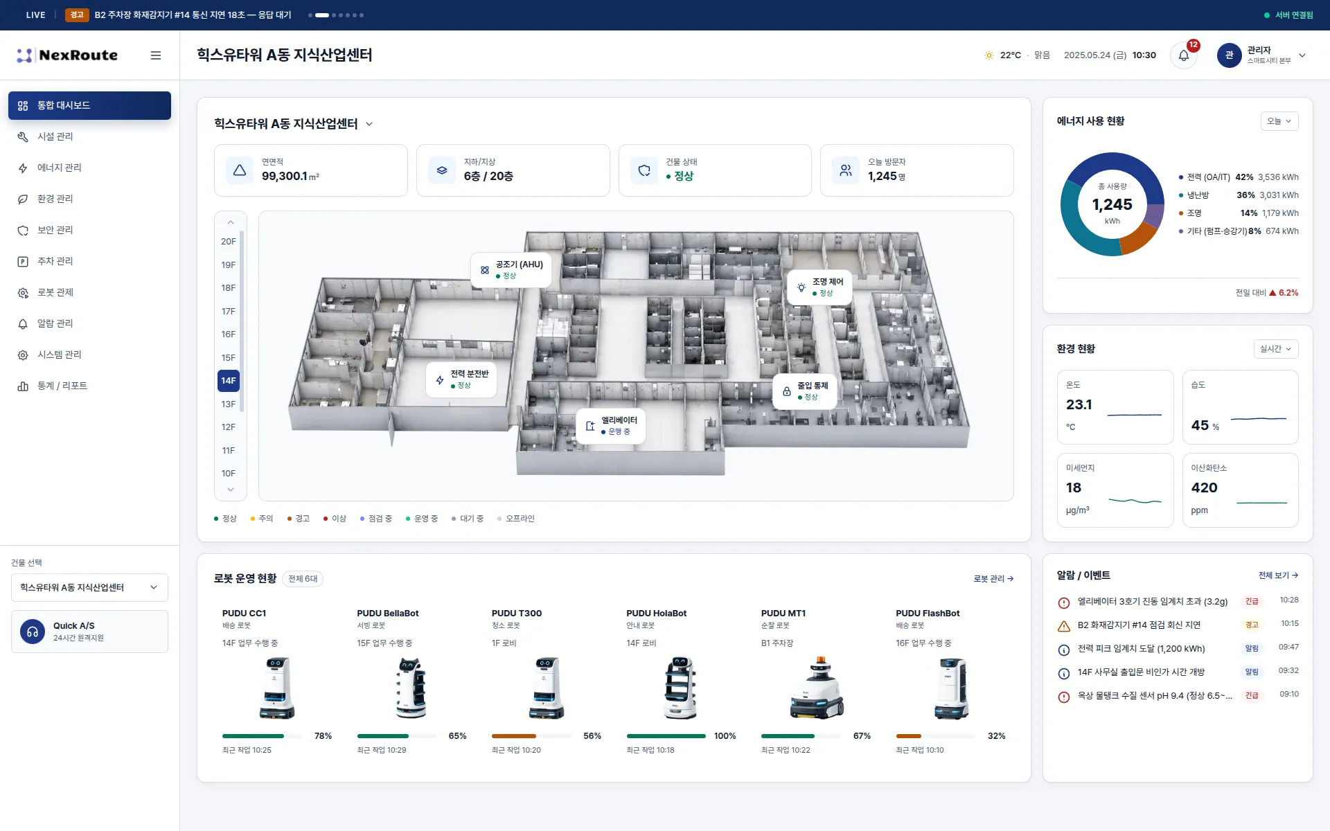1330x831 pixels.
Task: Expand the 힉스유타워 A동 title dropdown chevron
Action: pyautogui.click(x=369, y=124)
